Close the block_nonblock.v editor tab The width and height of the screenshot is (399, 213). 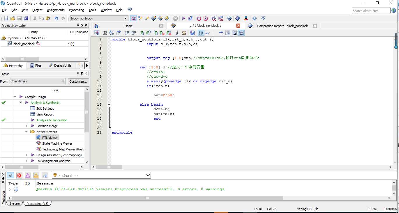tap(238, 26)
